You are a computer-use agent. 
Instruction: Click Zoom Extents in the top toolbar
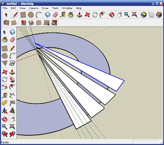click(134, 15)
